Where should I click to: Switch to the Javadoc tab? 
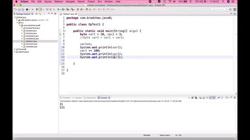(77, 98)
